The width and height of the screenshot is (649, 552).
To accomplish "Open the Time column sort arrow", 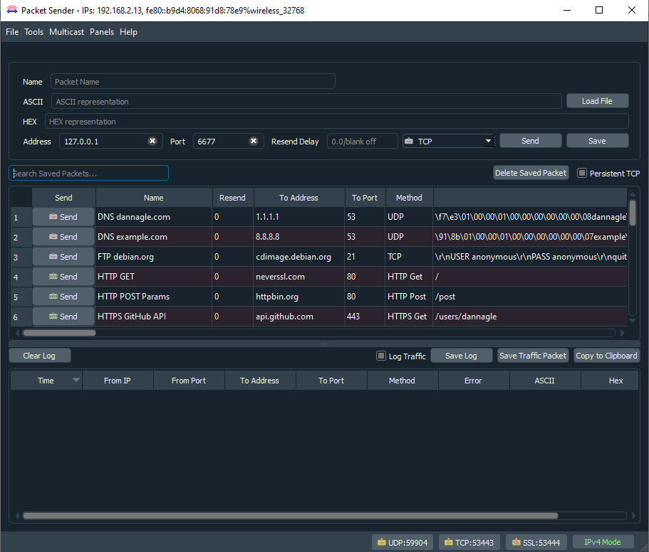I will (x=76, y=381).
